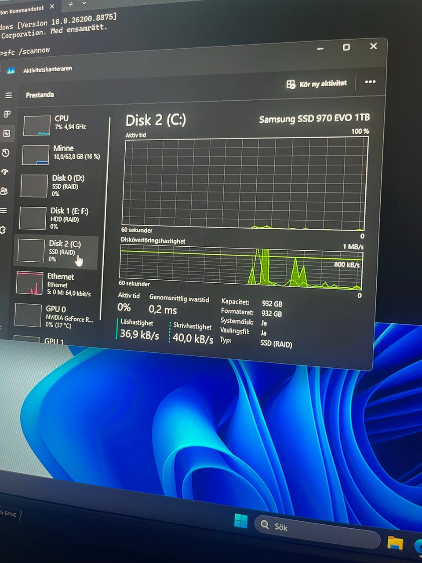Click Kör ny aktivitet button
Screen dimensions: 422x563
click(x=316, y=84)
